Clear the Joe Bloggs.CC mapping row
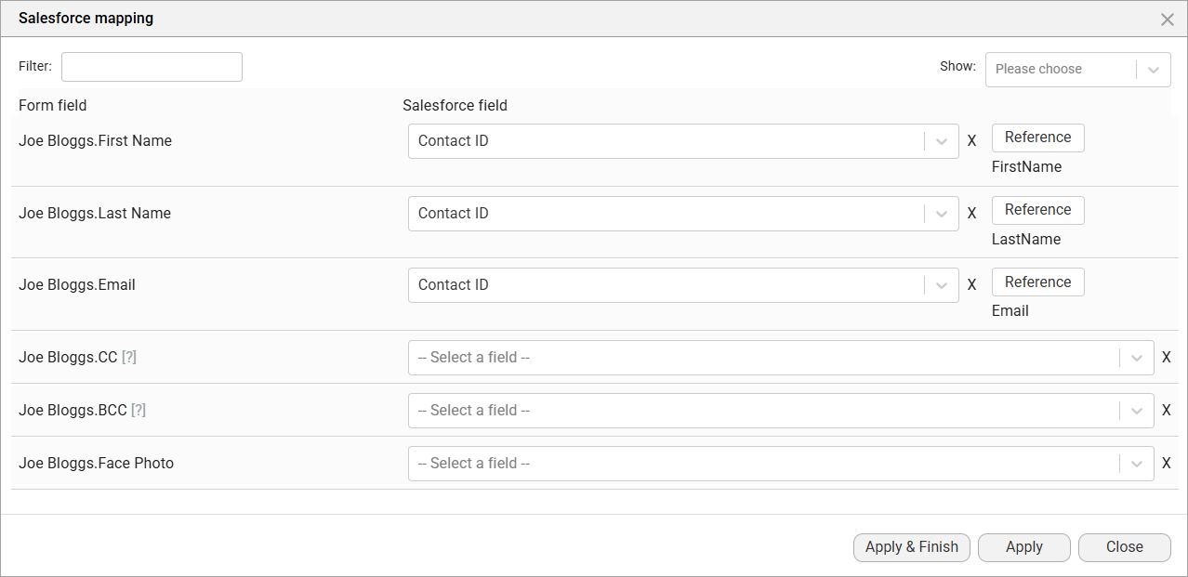Image resolution: width=1188 pixels, height=577 pixels. point(1167,357)
